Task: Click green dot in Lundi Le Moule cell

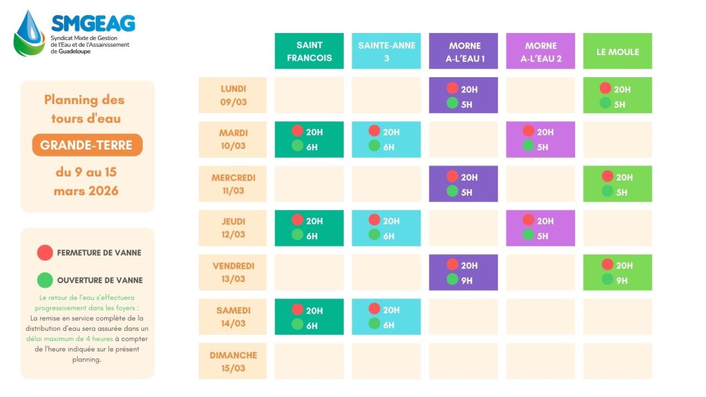Action: [x=605, y=103]
